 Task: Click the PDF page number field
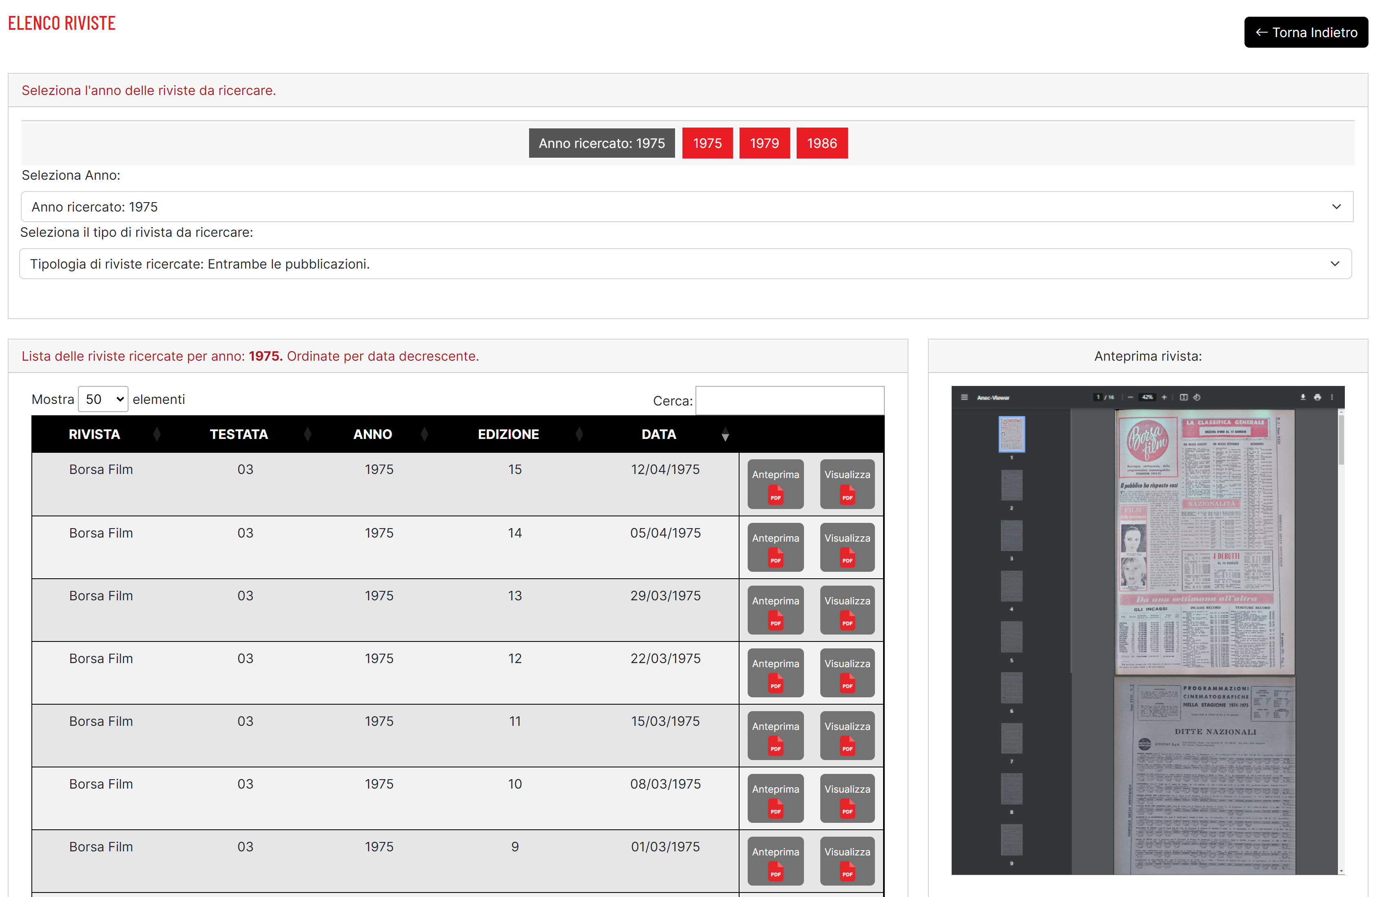[1098, 397]
